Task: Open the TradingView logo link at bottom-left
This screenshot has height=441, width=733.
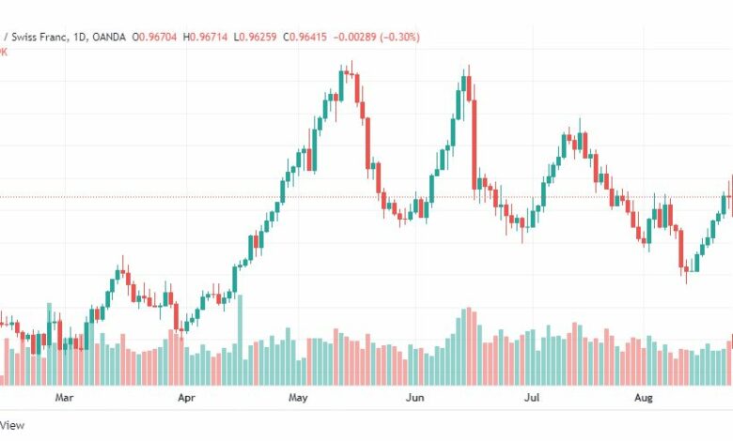Action: pyautogui.click(x=11, y=425)
